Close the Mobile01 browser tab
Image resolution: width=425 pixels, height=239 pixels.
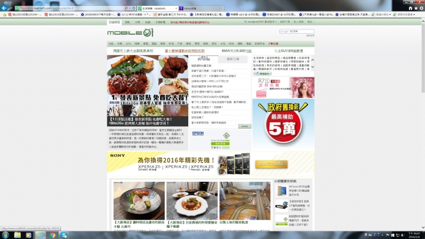[176, 8]
